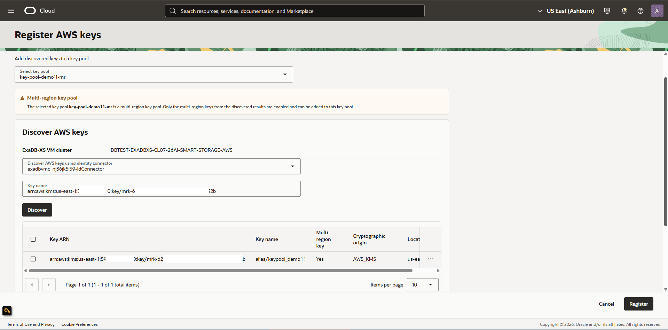Click the Key name input field

click(x=162, y=189)
